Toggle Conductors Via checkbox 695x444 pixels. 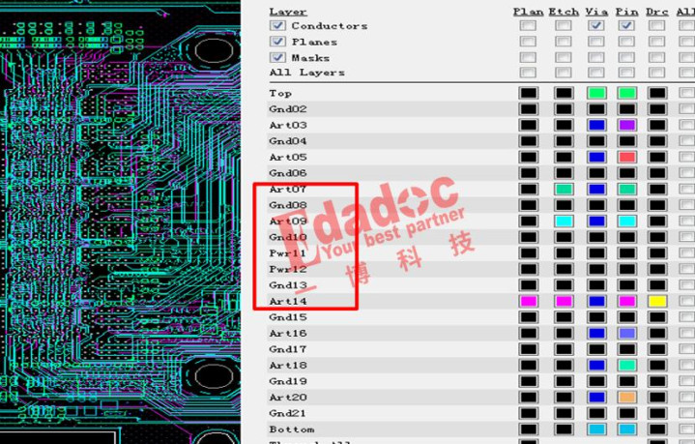595,25
